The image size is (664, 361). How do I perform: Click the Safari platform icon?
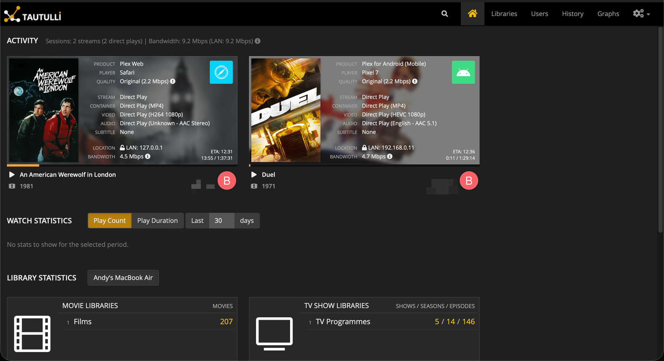[221, 72]
